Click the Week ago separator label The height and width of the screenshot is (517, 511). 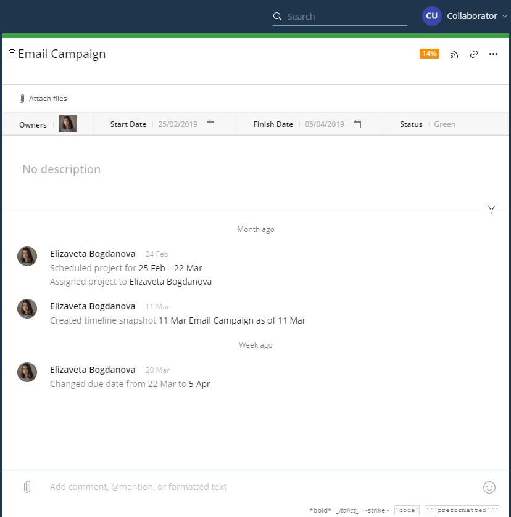click(255, 345)
